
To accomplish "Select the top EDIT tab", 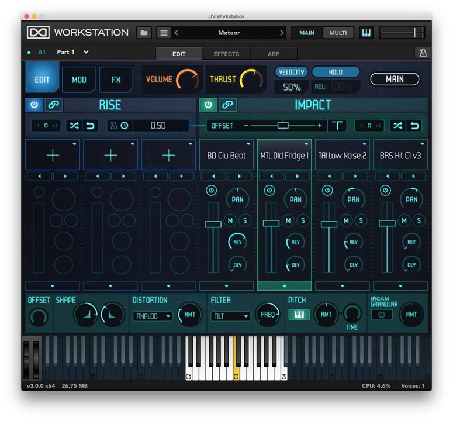I will [x=179, y=54].
